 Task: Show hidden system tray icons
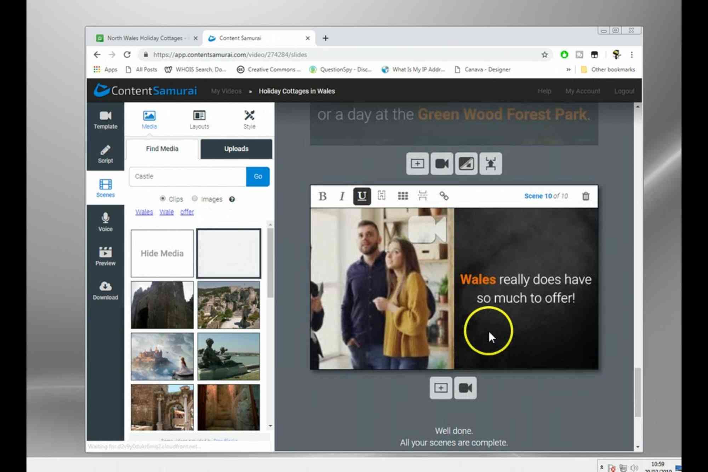[x=601, y=467]
